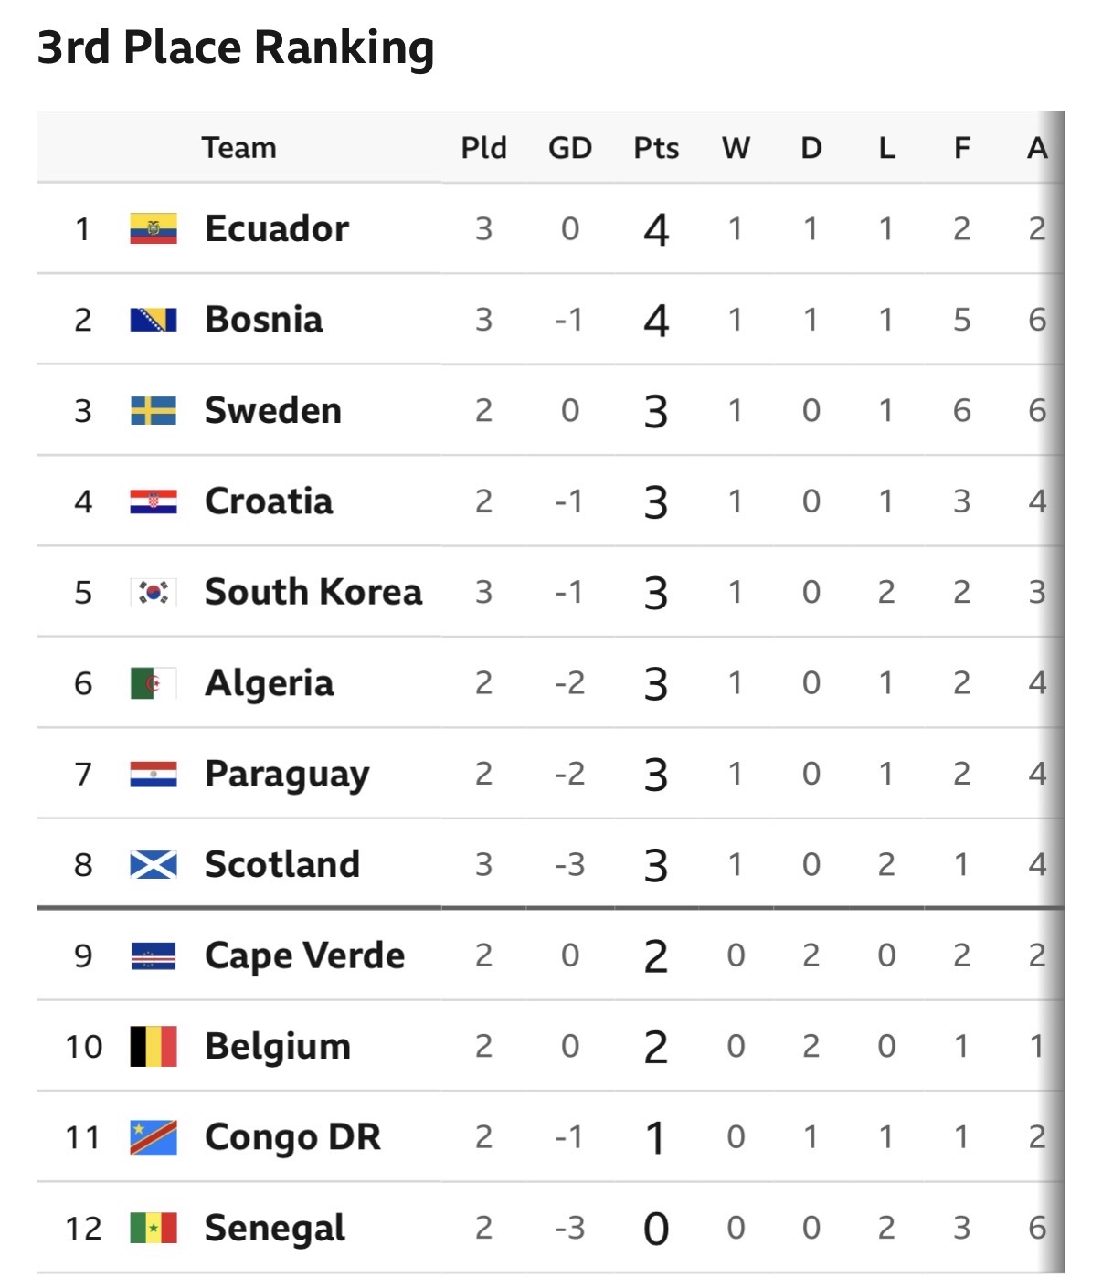Select the Paraguay flag icon
The height and width of the screenshot is (1277, 1102).
(x=154, y=774)
